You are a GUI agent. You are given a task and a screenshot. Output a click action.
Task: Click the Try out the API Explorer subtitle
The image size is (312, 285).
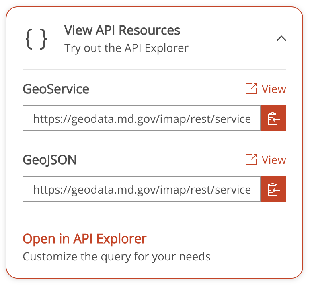tap(126, 48)
